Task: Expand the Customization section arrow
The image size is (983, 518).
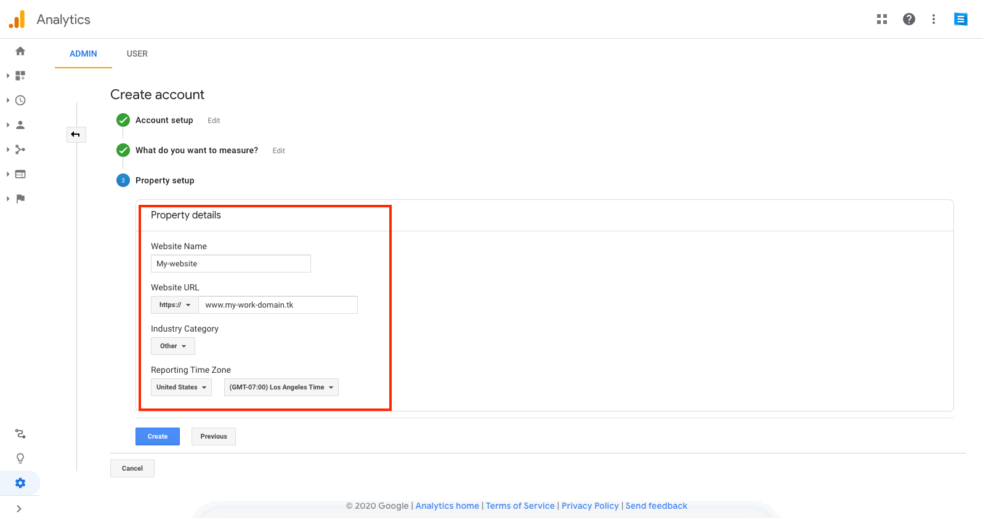Action: click(8, 76)
